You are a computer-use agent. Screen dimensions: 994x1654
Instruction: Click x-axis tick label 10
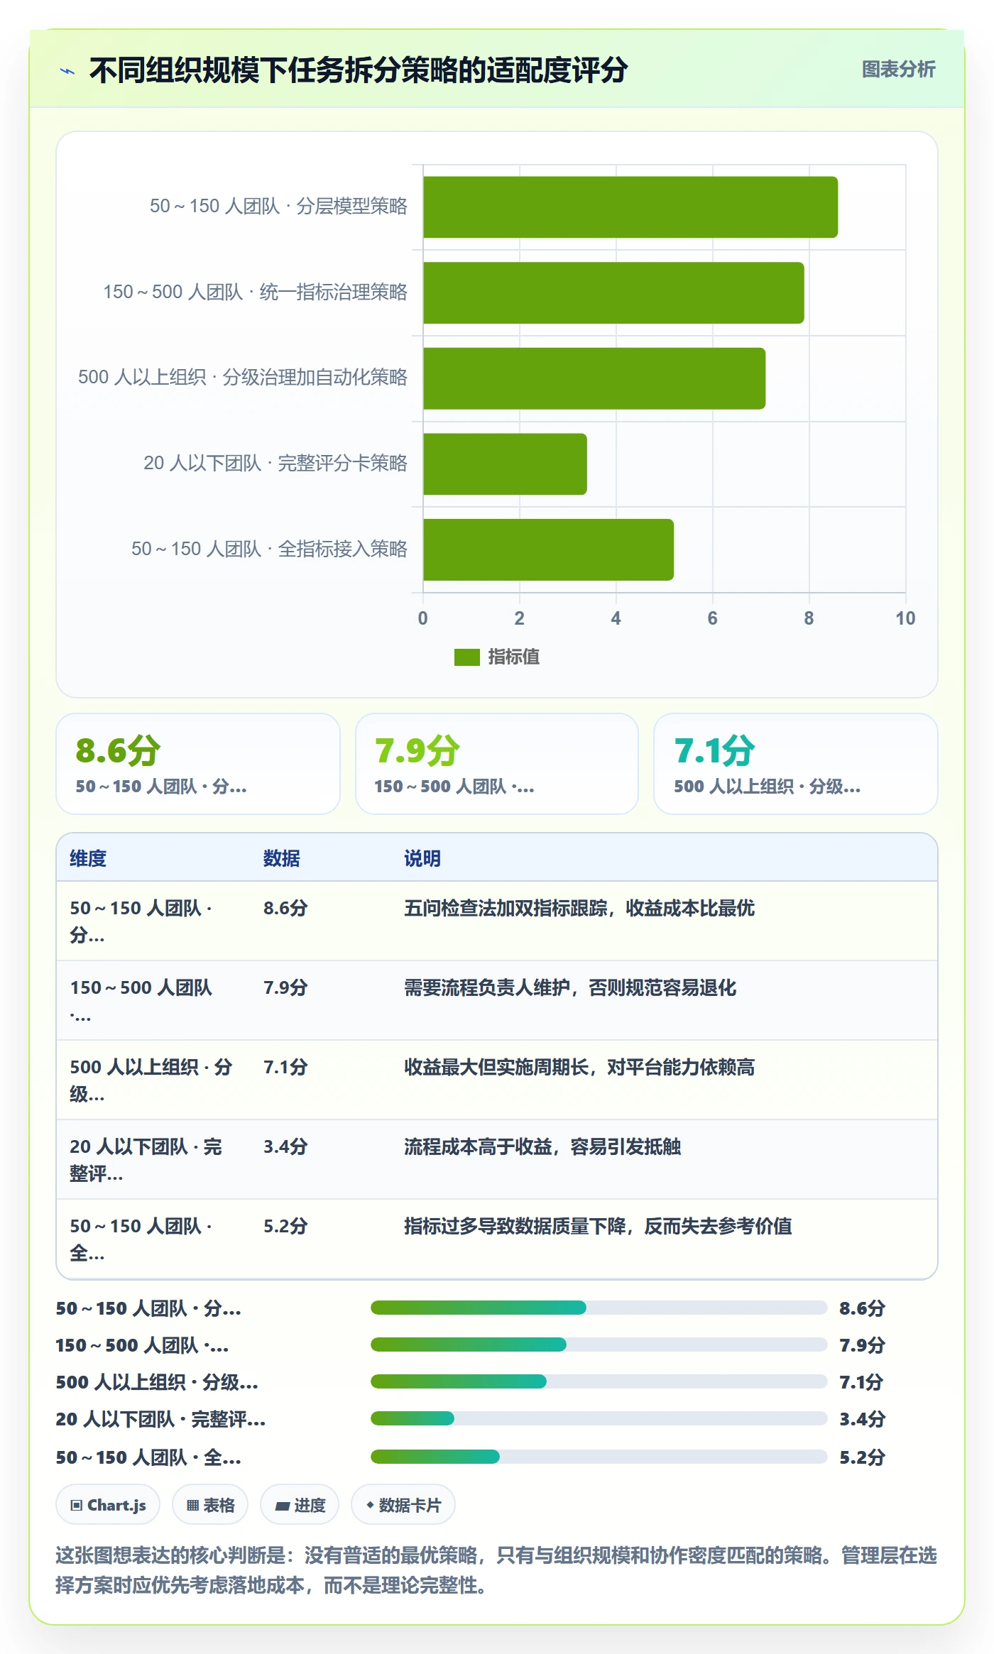(905, 618)
